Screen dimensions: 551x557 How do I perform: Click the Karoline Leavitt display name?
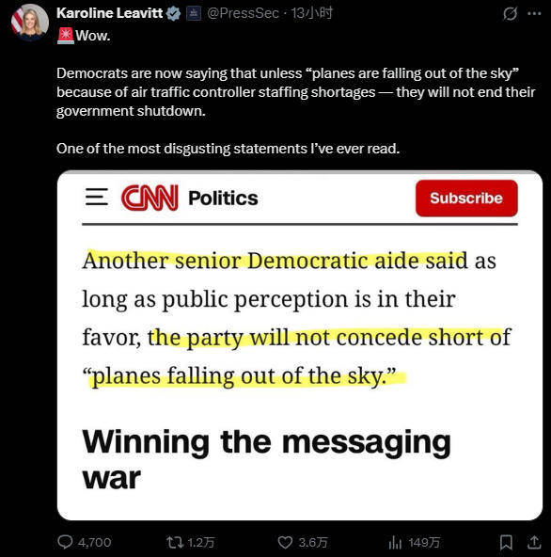click(x=109, y=13)
